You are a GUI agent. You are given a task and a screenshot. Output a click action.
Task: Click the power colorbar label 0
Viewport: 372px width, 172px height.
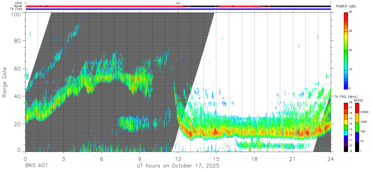(x=350, y=88)
